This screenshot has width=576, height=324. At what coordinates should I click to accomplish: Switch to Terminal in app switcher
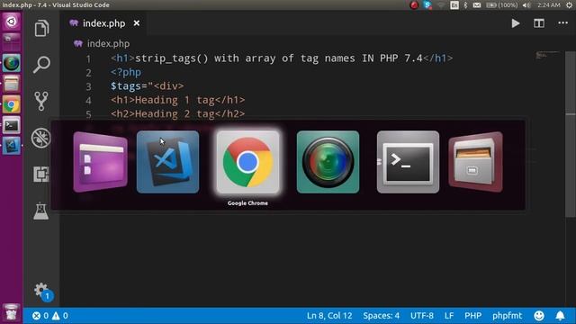coord(408,162)
